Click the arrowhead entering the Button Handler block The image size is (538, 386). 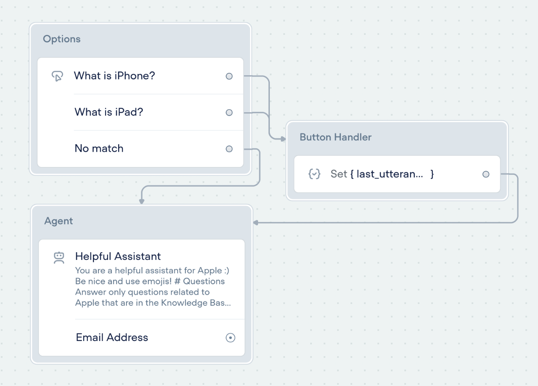(x=283, y=138)
